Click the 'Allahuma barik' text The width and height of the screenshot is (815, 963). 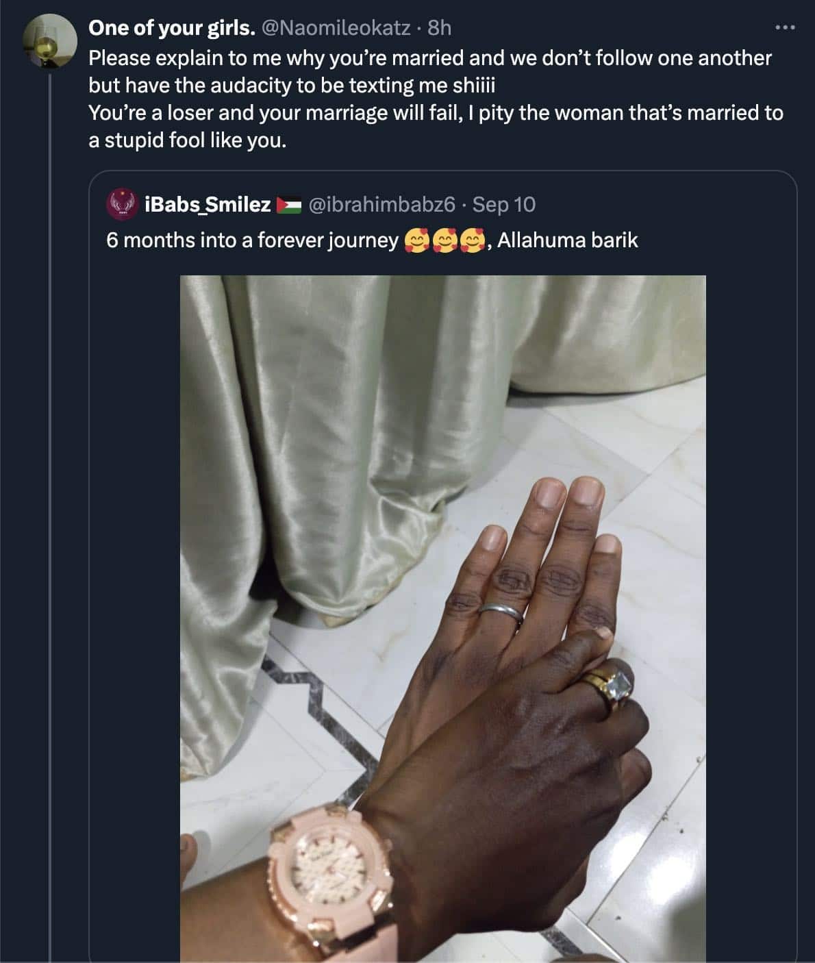click(568, 240)
